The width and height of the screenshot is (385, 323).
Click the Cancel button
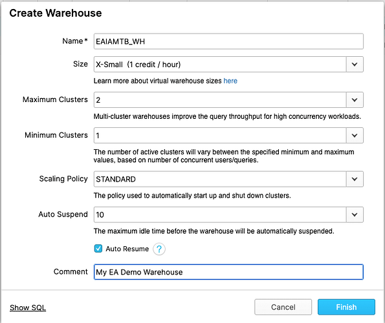[x=283, y=307]
